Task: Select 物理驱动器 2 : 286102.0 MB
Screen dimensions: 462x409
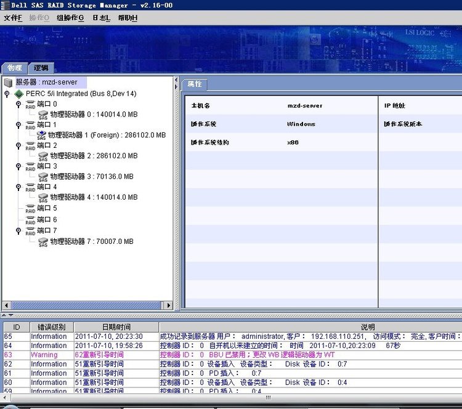Action: coord(94,156)
